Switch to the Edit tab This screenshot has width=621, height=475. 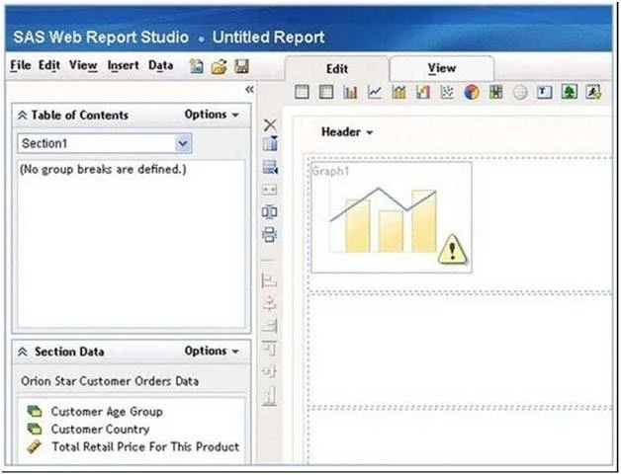tap(336, 69)
